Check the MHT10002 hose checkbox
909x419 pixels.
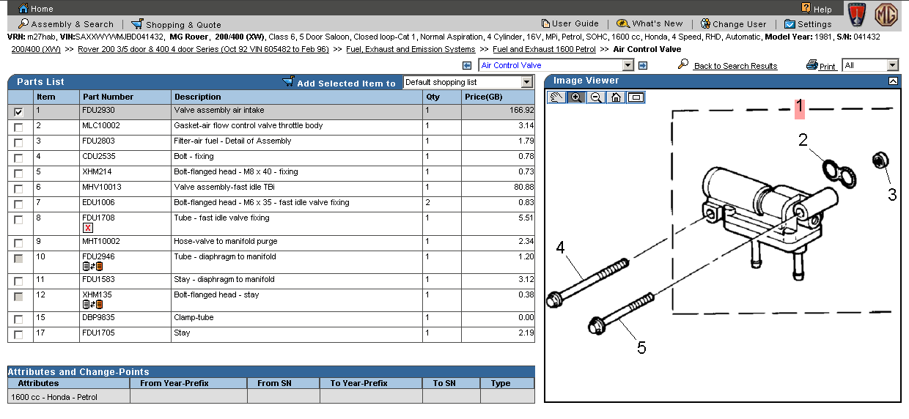point(18,243)
